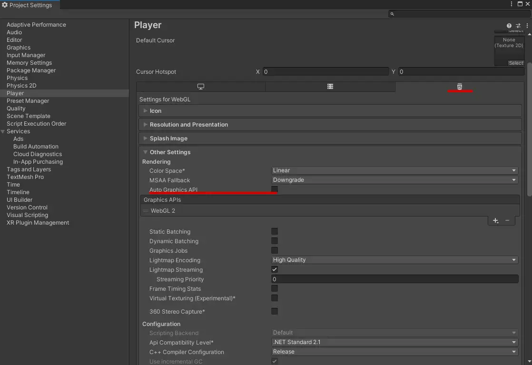532x365 pixels.
Task: Enable Auto Graphics API
Action: point(275,189)
